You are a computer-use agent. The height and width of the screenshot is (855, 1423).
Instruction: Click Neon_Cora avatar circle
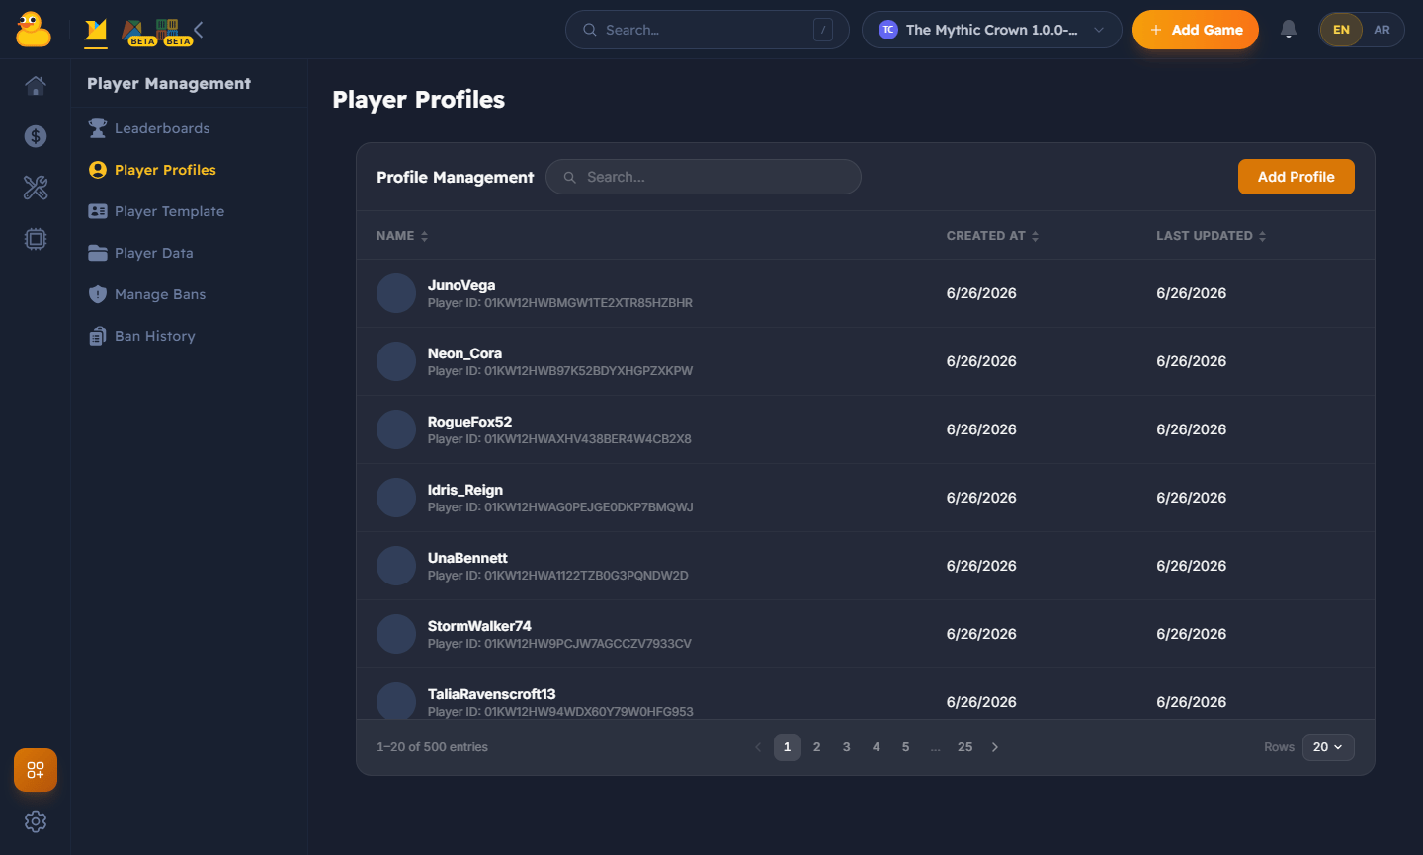coord(396,361)
